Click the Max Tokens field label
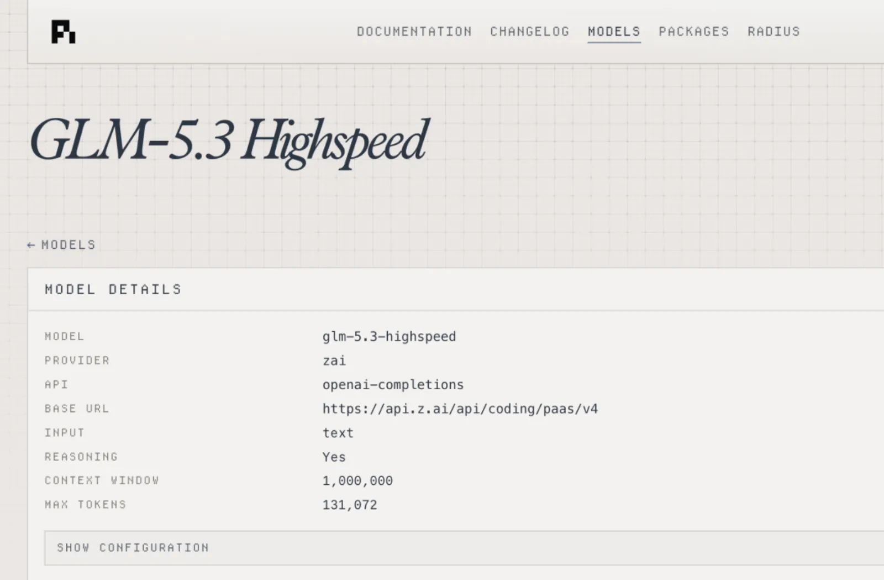 click(x=85, y=504)
